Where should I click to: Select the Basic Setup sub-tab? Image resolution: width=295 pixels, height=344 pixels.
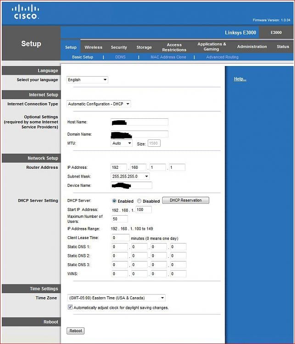coord(83,57)
